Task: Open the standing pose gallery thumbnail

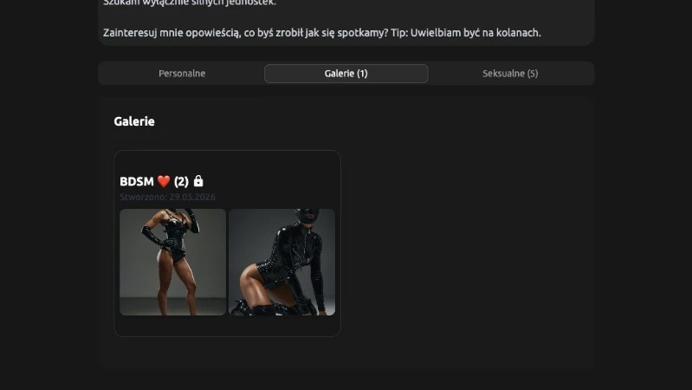Action: 172,262
